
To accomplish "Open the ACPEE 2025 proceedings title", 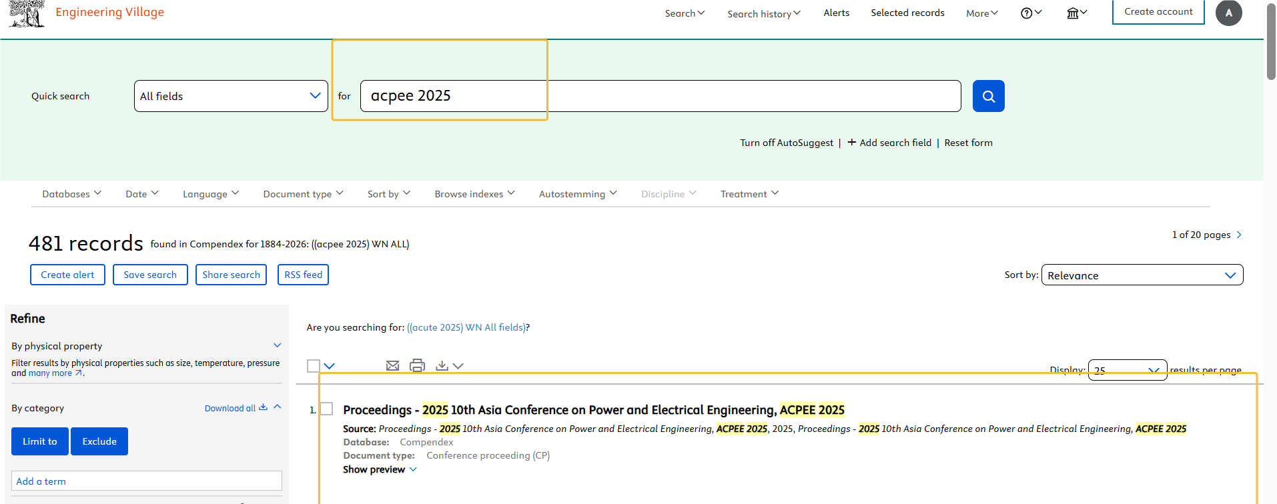I will 594,410.
